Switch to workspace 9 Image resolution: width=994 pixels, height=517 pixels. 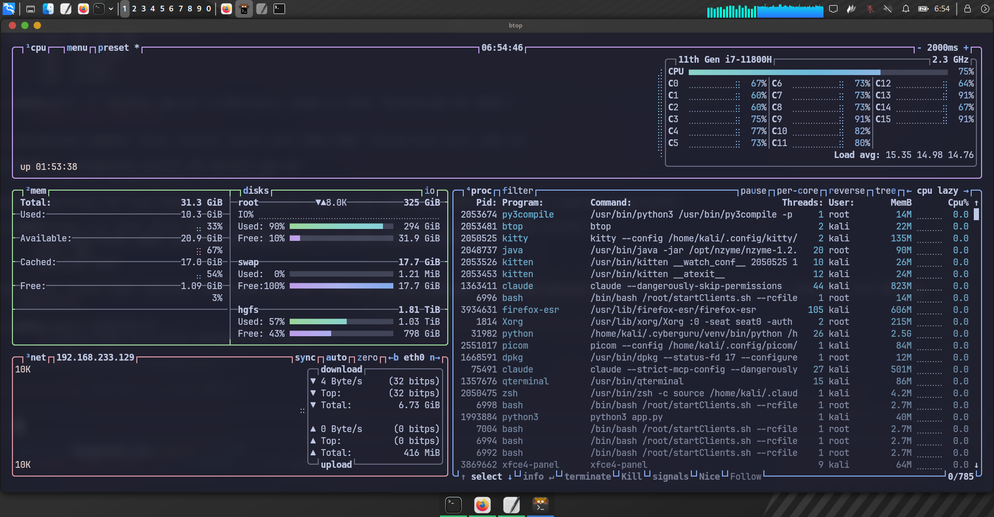click(x=199, y=9)
